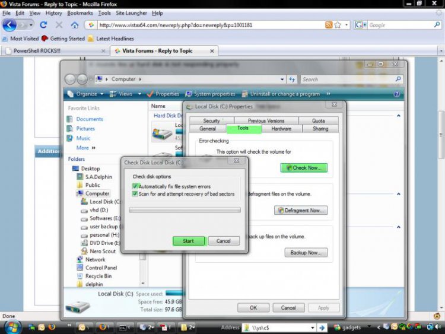Click Uninstall or change a program
445x334 pixels.
pos(281,94)
